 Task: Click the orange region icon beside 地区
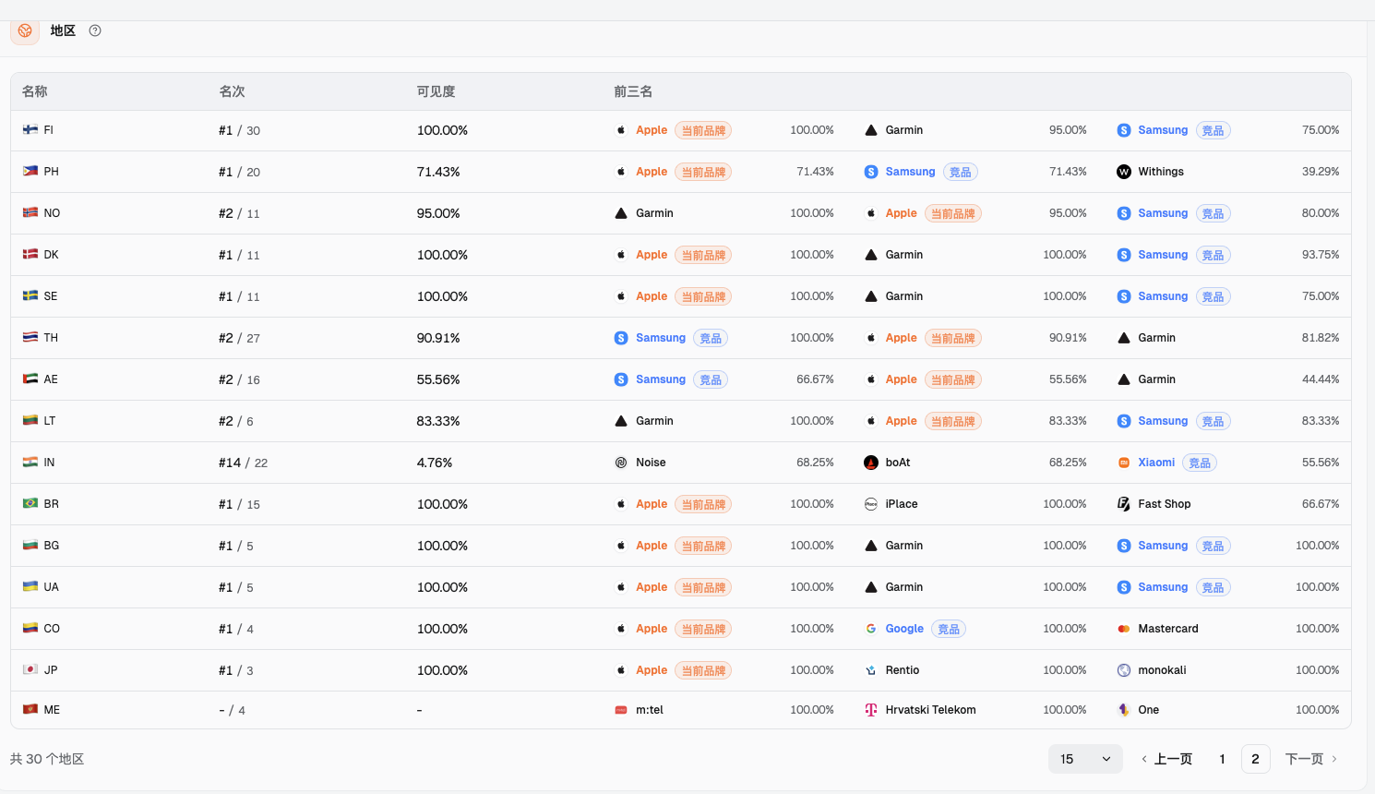(25, 30)
